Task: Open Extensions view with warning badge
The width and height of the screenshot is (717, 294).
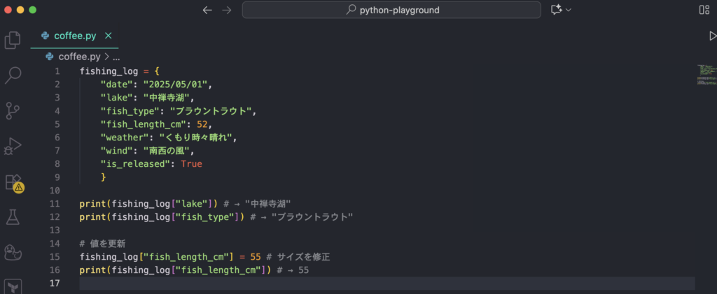Action: tap(13, 182)
